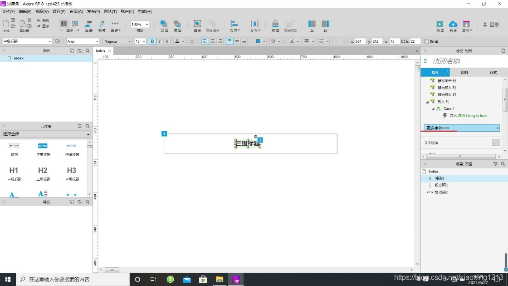Screen dimensions: 508x286
Task: Filter the outline panel items
Action: (495, 164)
